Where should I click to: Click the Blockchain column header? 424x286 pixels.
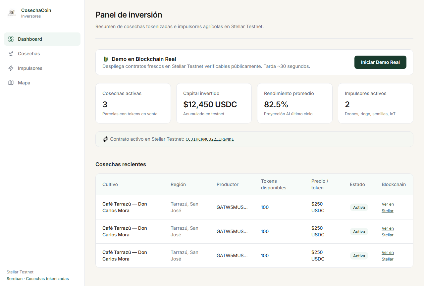pyautogui.click(x=394, y=184)
